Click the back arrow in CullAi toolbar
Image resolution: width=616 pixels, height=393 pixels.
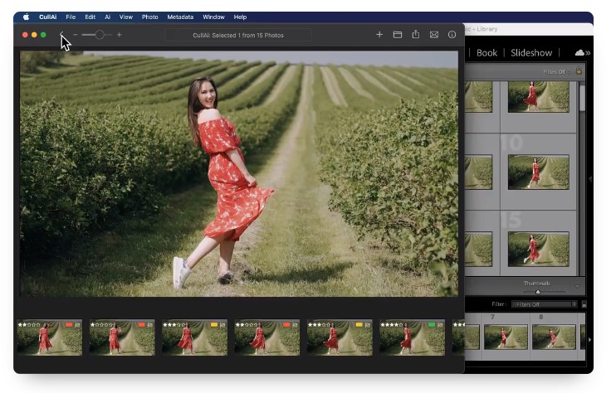[61, 35]
